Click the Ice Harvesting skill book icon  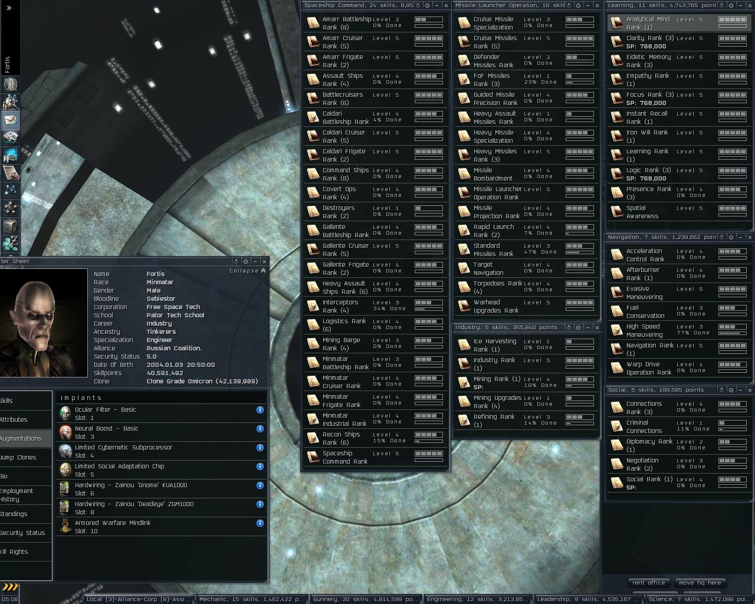click(x=464, y=345)
